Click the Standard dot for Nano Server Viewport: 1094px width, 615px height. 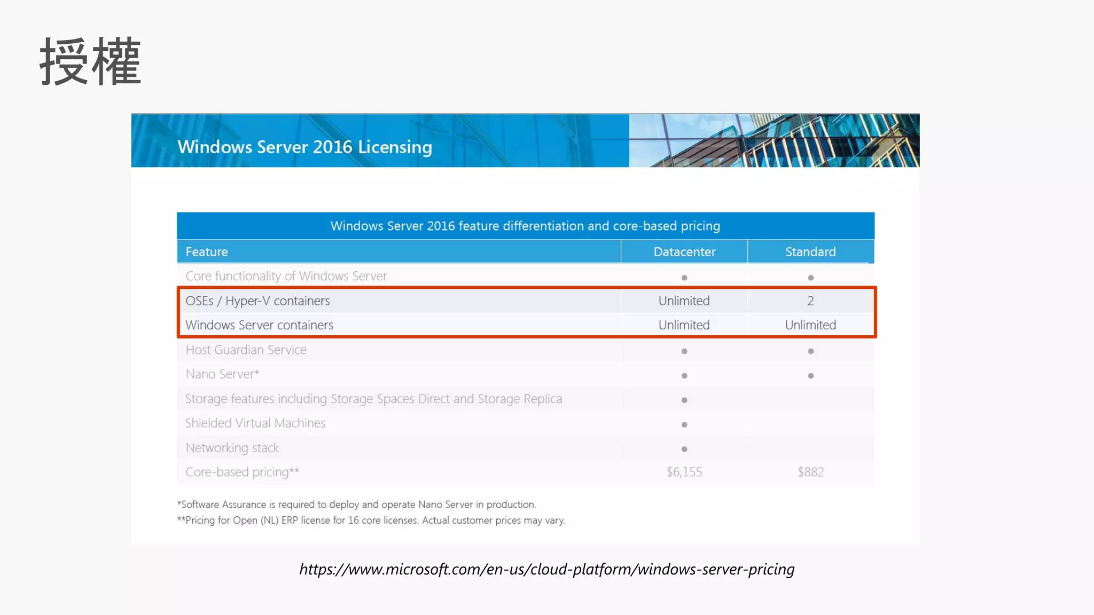[x=811, y=376]
